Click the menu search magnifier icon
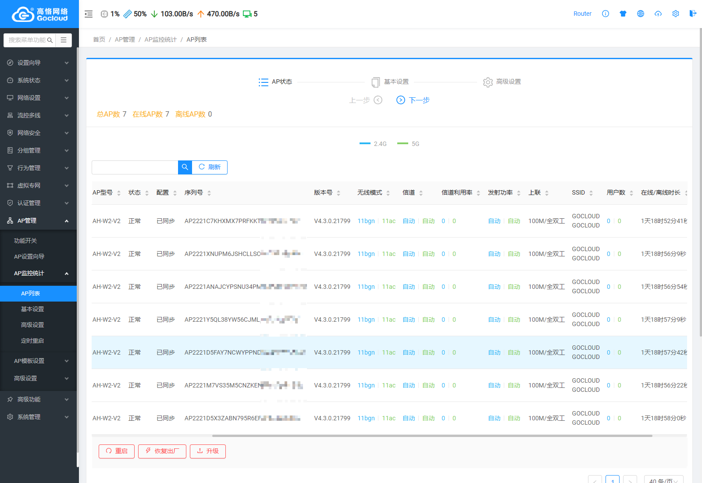This screenshot has height=483, width=702. pyautogui.click(x=50, y=40)
